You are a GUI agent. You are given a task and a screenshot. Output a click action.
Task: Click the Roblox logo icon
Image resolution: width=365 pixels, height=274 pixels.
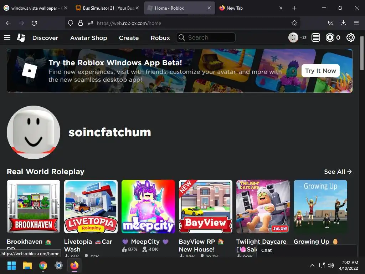click(21, 37)
